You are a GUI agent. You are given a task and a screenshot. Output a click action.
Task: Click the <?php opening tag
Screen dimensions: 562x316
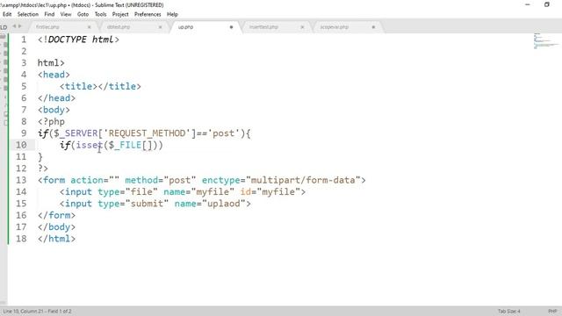click(x=51, y=122)
